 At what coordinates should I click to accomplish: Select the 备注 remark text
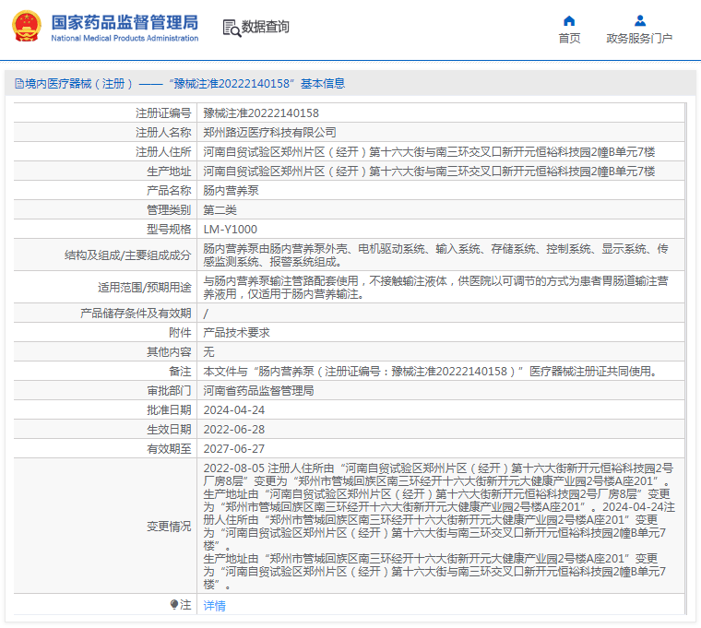pos(433,371)
